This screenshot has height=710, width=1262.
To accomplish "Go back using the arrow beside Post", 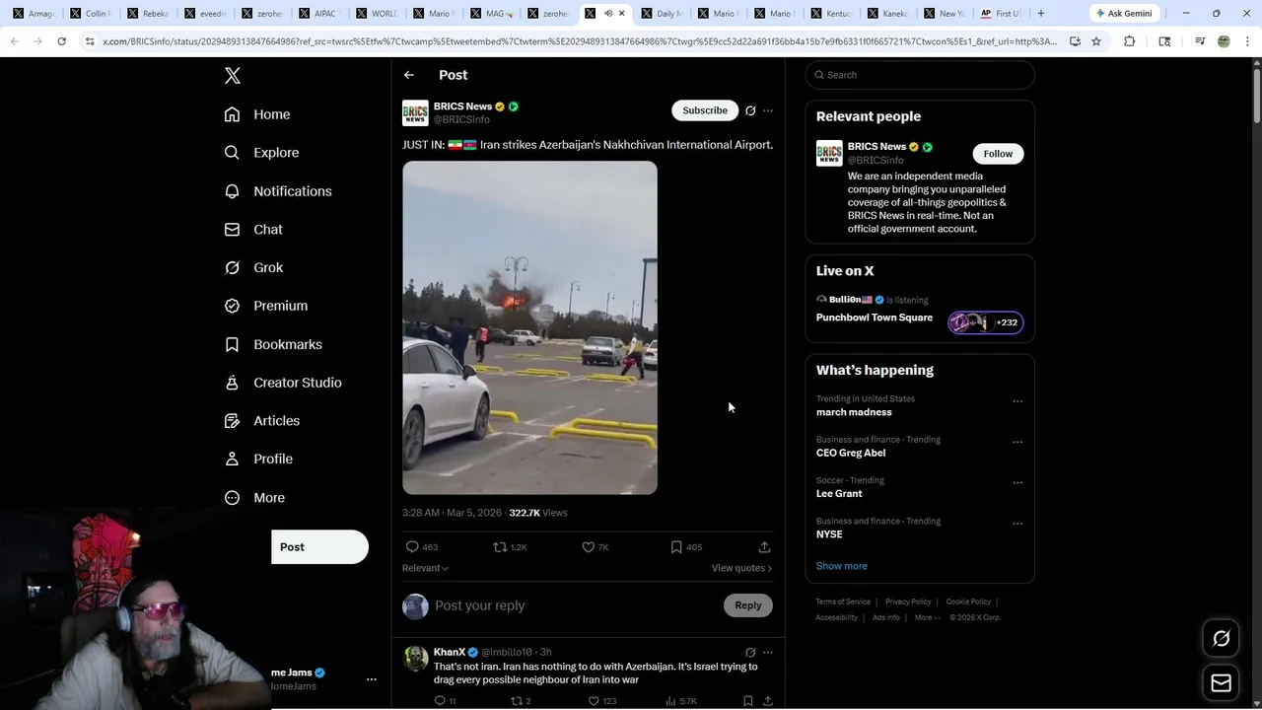I will (x=409, y=75).
